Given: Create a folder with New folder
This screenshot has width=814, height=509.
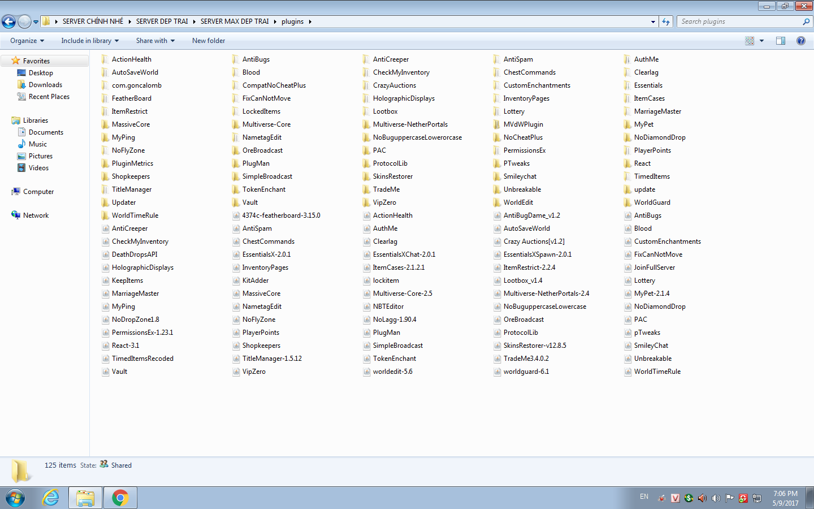Looking at the screenshot, I should [x=209, y=41].
